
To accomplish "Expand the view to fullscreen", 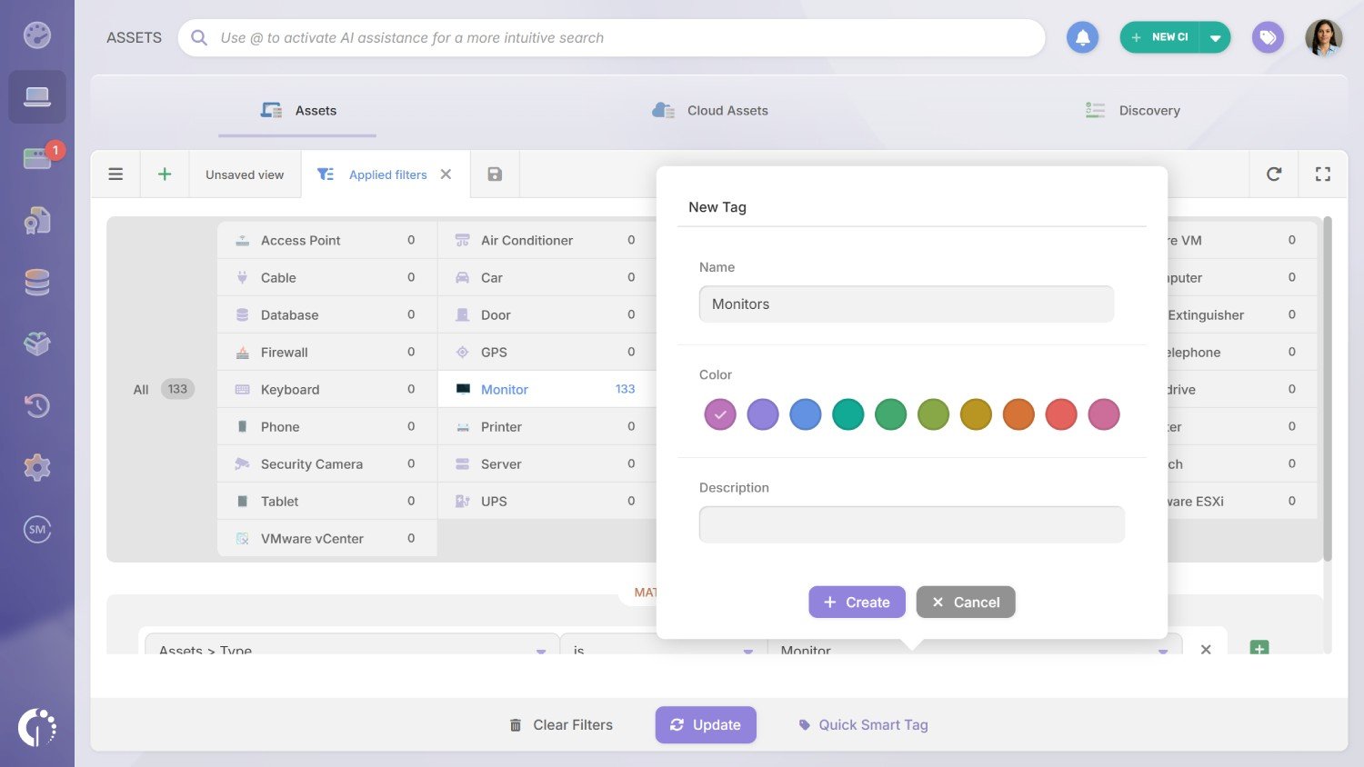I will pos(1323,173).
